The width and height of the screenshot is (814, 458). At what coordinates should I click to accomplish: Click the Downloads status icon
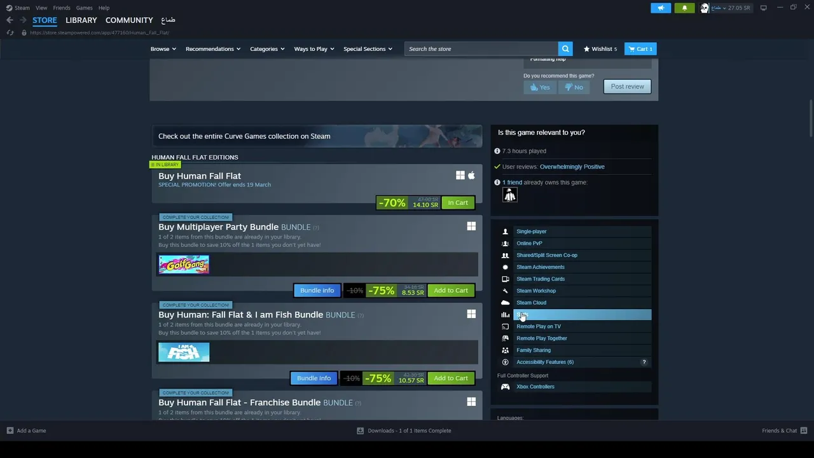tap(360, 431)
